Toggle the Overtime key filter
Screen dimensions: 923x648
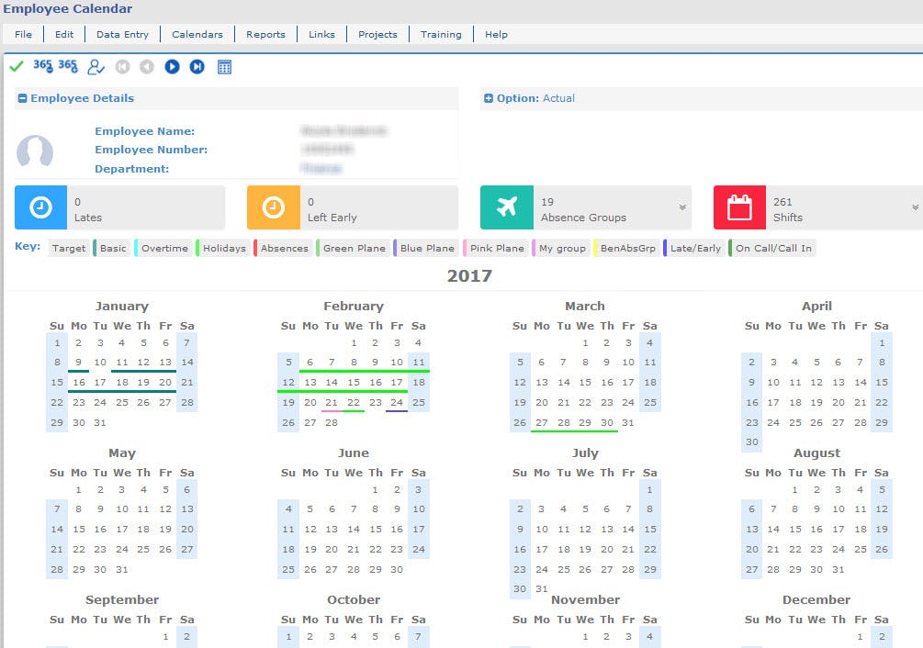pos(163,247)
